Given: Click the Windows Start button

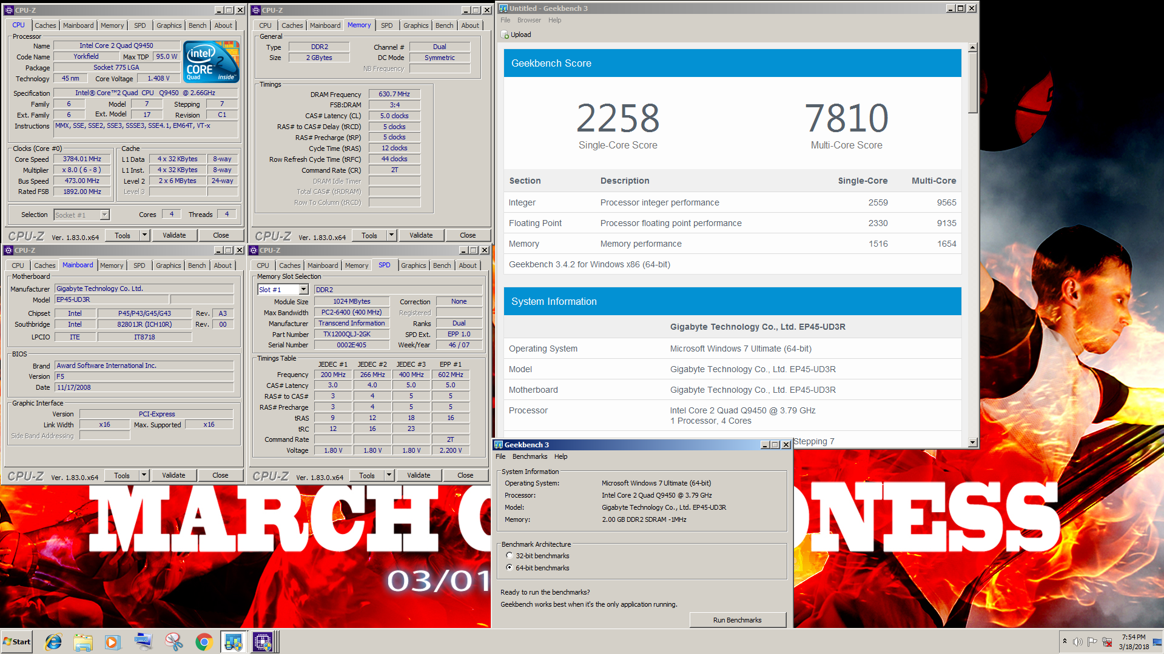Looking at the screenshot, I should 17,642.
